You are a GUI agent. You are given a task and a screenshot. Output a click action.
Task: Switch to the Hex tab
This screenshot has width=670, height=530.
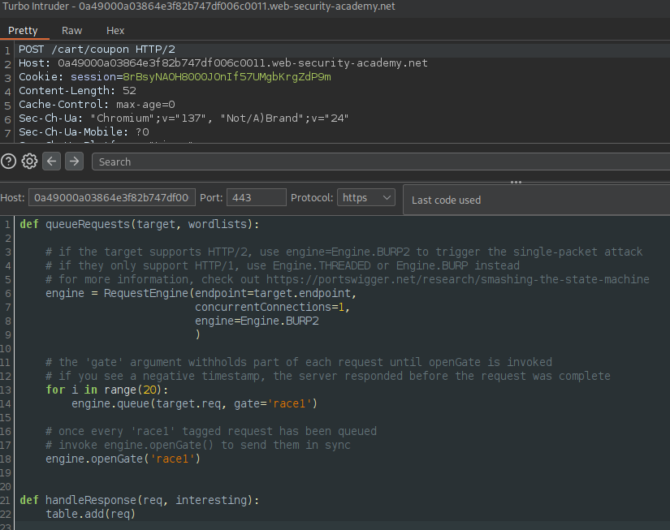pos(115,31)
